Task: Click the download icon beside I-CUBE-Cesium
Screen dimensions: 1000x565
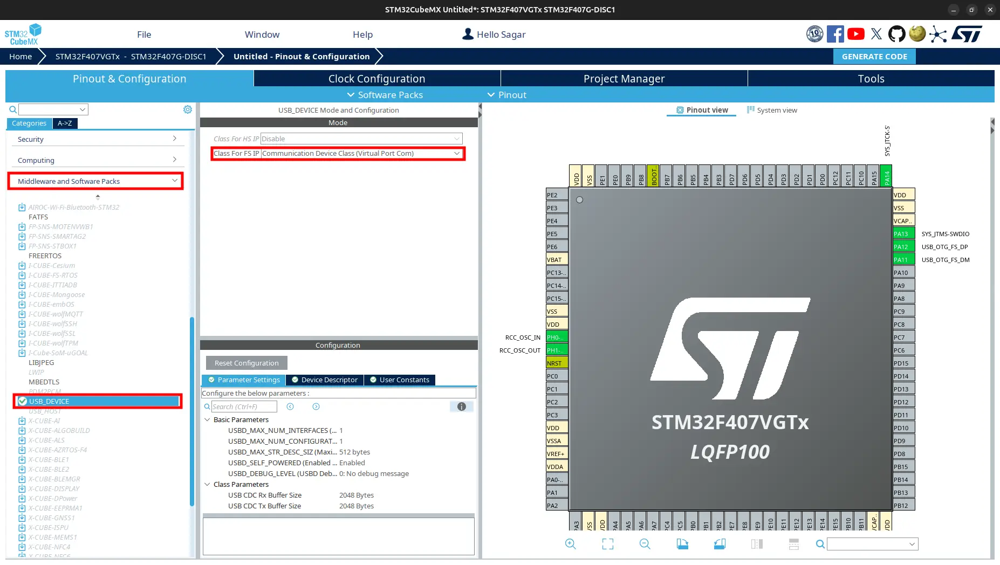Action: pyautogui.click(x=22, y=265)
